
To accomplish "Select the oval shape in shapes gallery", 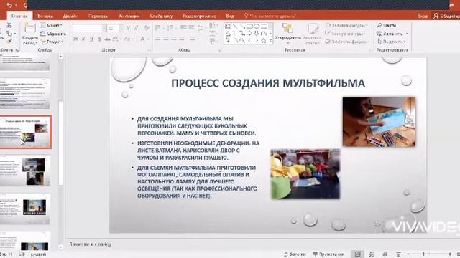I will (257, 27).
